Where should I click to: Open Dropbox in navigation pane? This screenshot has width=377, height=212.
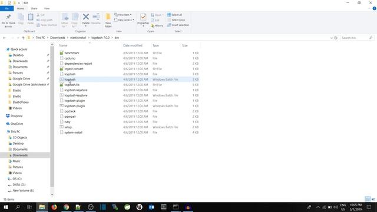click(x=16, y=116)
